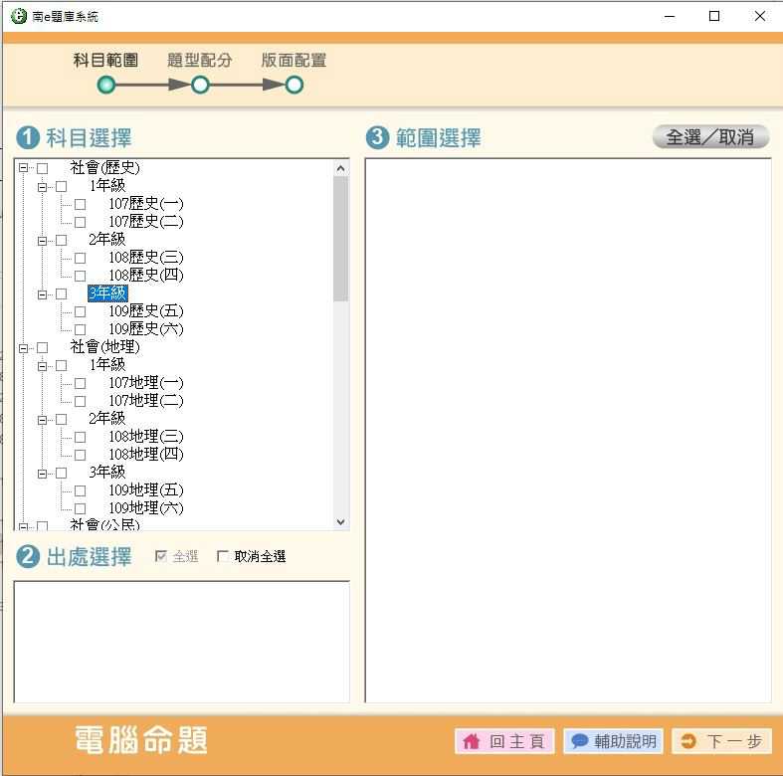783x776 pixels.
Task: Click the 全選/取消 button
Action: (710, 137)
